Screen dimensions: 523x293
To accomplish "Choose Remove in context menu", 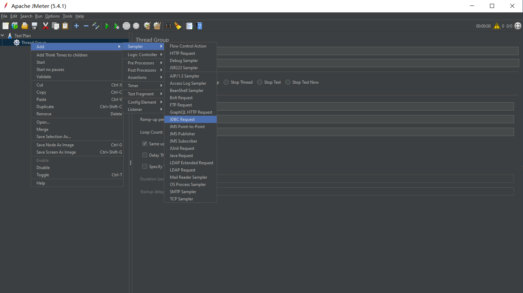I will point(77,114).
